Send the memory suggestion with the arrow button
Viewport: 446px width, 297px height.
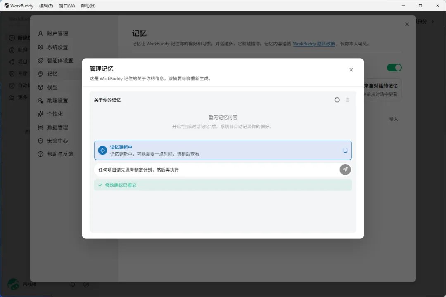345,170
